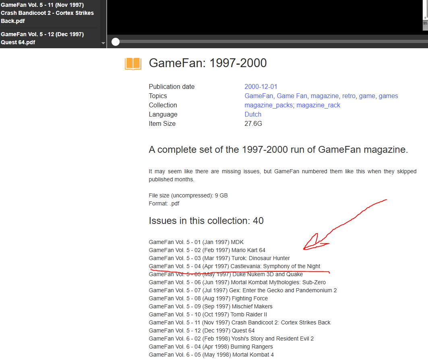
Task: Click the Vol. 5 - 12 Quest 64 description entry
Action: (x=201, y=330)
